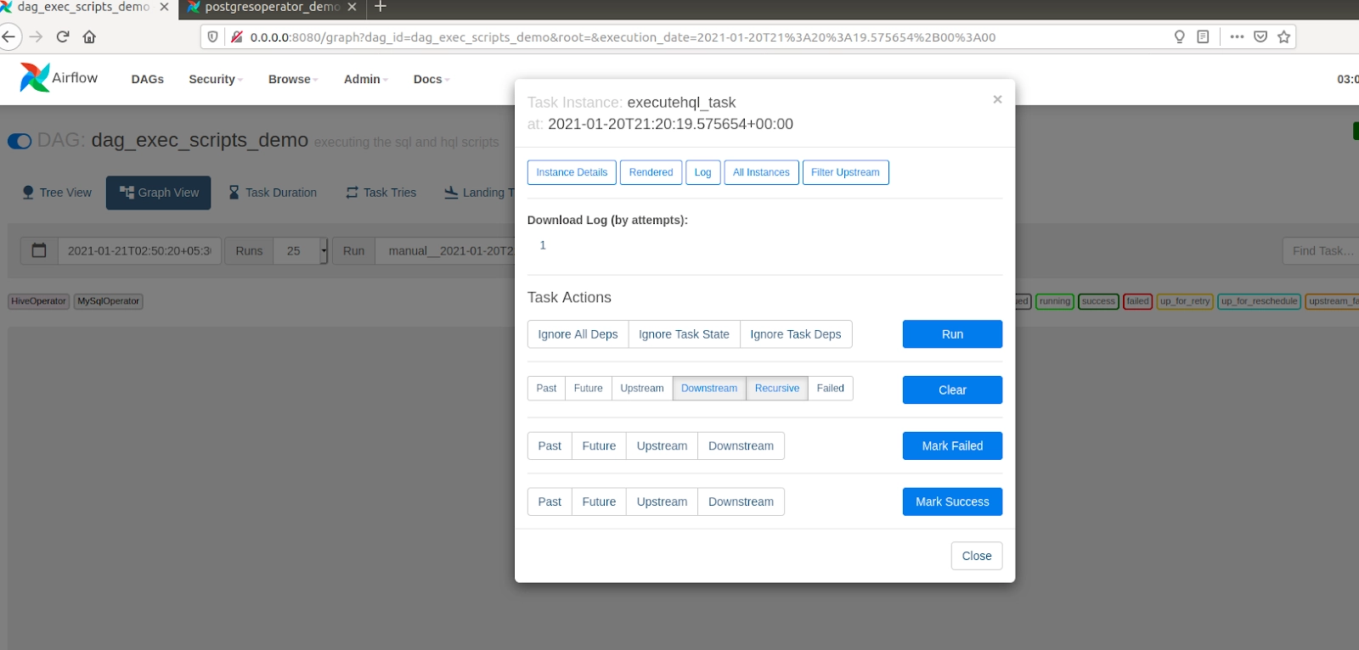Switch to Tree View tab
The height and width of the screenshot is (650, 1359).
coord(57,193)
